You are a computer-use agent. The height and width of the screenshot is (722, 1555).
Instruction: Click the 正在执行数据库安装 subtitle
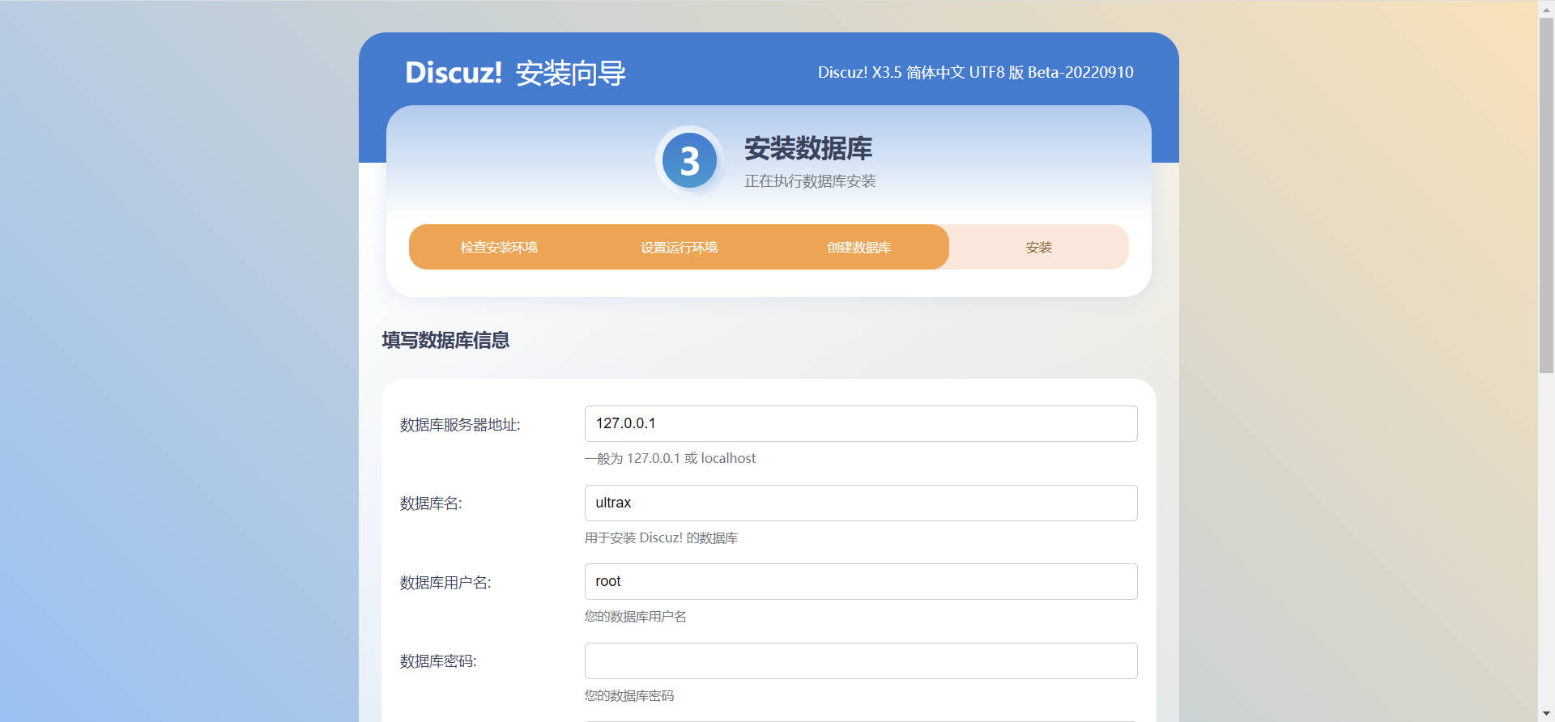[x=810, y=181]
